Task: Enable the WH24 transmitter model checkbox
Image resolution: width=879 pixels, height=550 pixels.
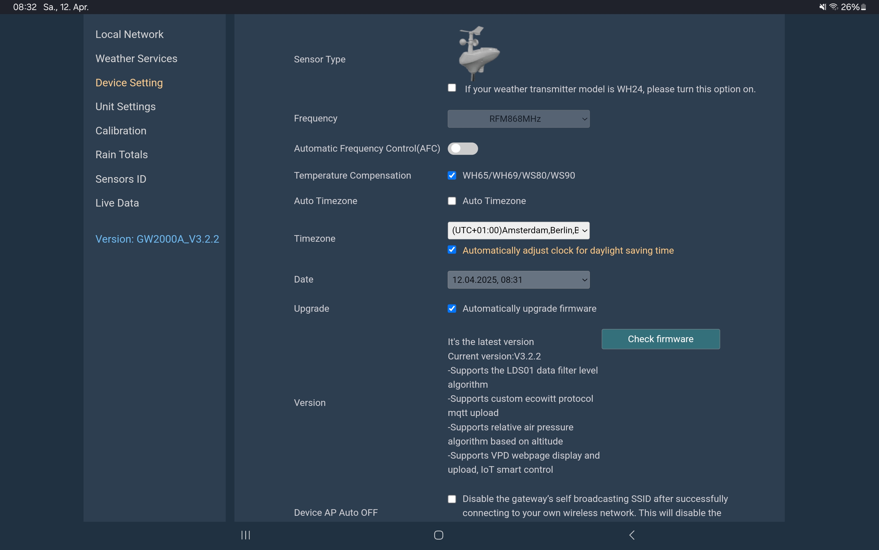Action: [452, 88]
